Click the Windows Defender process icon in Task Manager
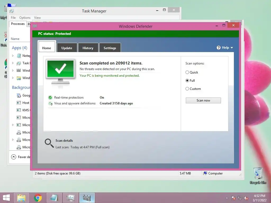 19,70
